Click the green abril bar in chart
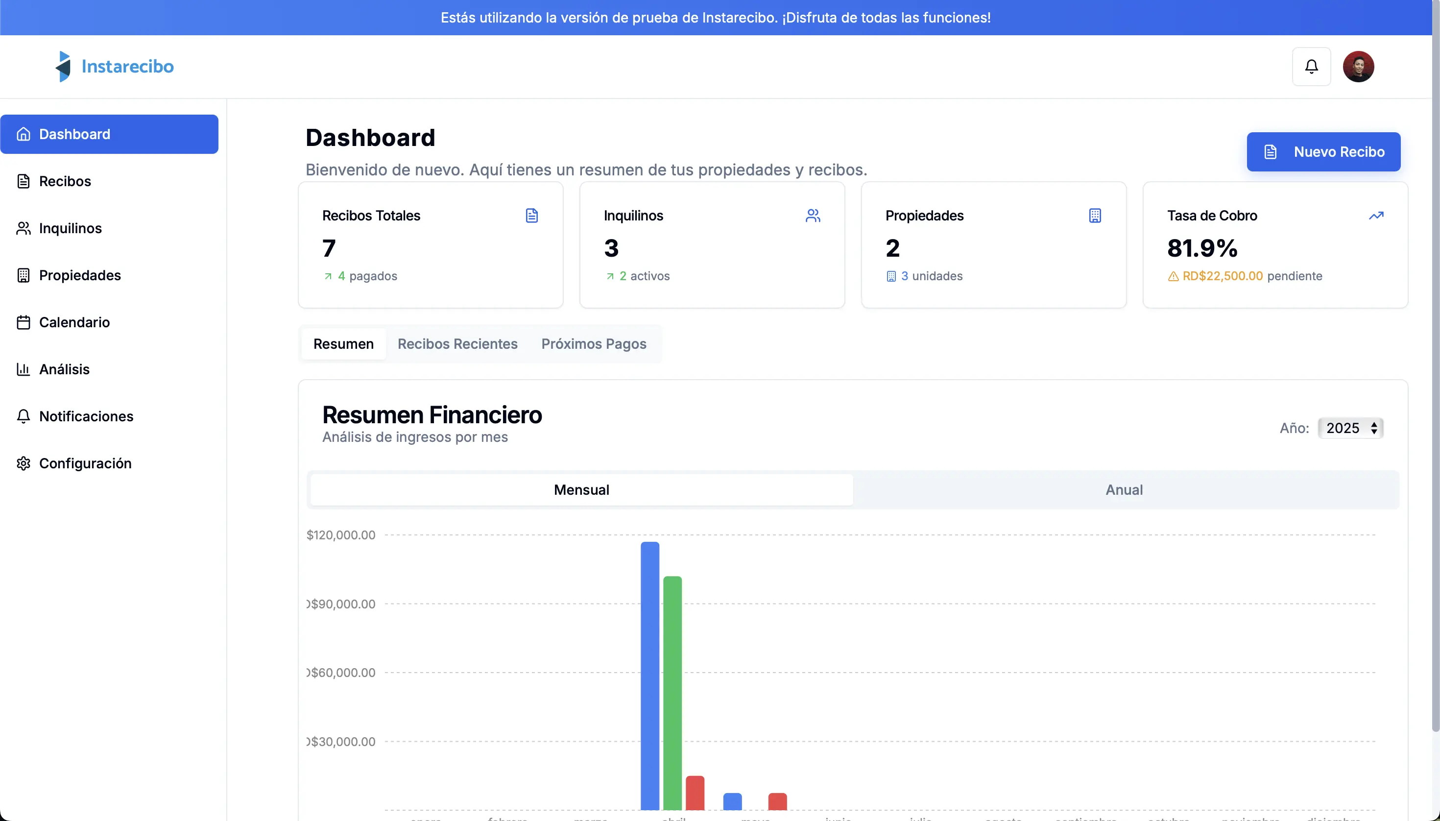The width and height of the screenshot is (1440, 821). pos(672,693)
